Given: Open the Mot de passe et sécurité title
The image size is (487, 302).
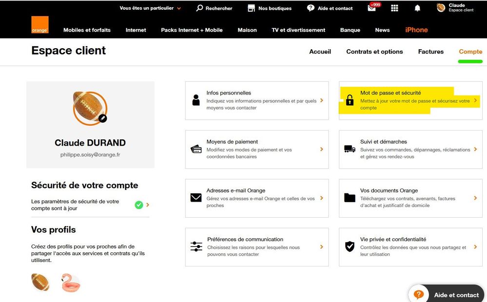Looking at the screenshot, I should pyautogui.click(x=390, y=93).
